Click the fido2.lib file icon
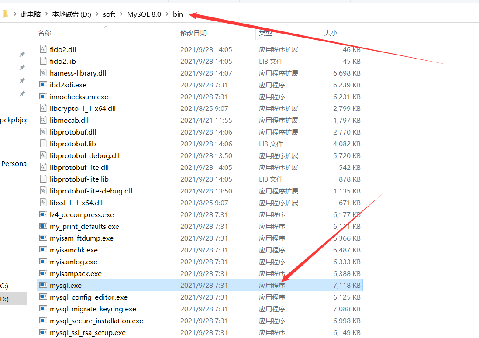Image resolution: width=479 pixels, height=338 pixels. (x=43, y=61)
